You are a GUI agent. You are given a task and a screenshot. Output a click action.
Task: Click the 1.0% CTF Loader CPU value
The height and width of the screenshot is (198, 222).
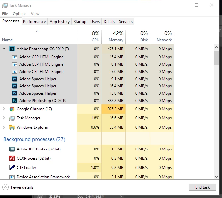point(95,168)
